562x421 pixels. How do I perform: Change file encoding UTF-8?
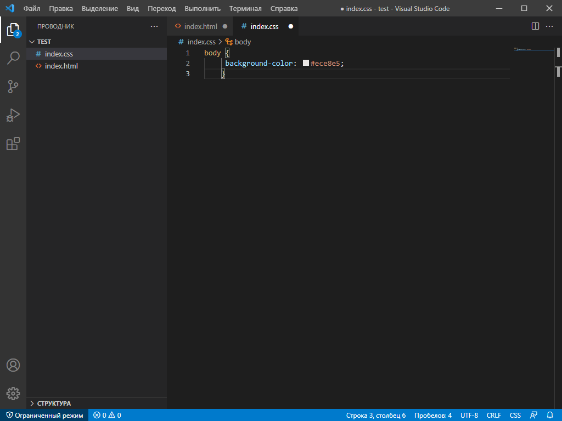pyautogui.click(x=469, y=416)
